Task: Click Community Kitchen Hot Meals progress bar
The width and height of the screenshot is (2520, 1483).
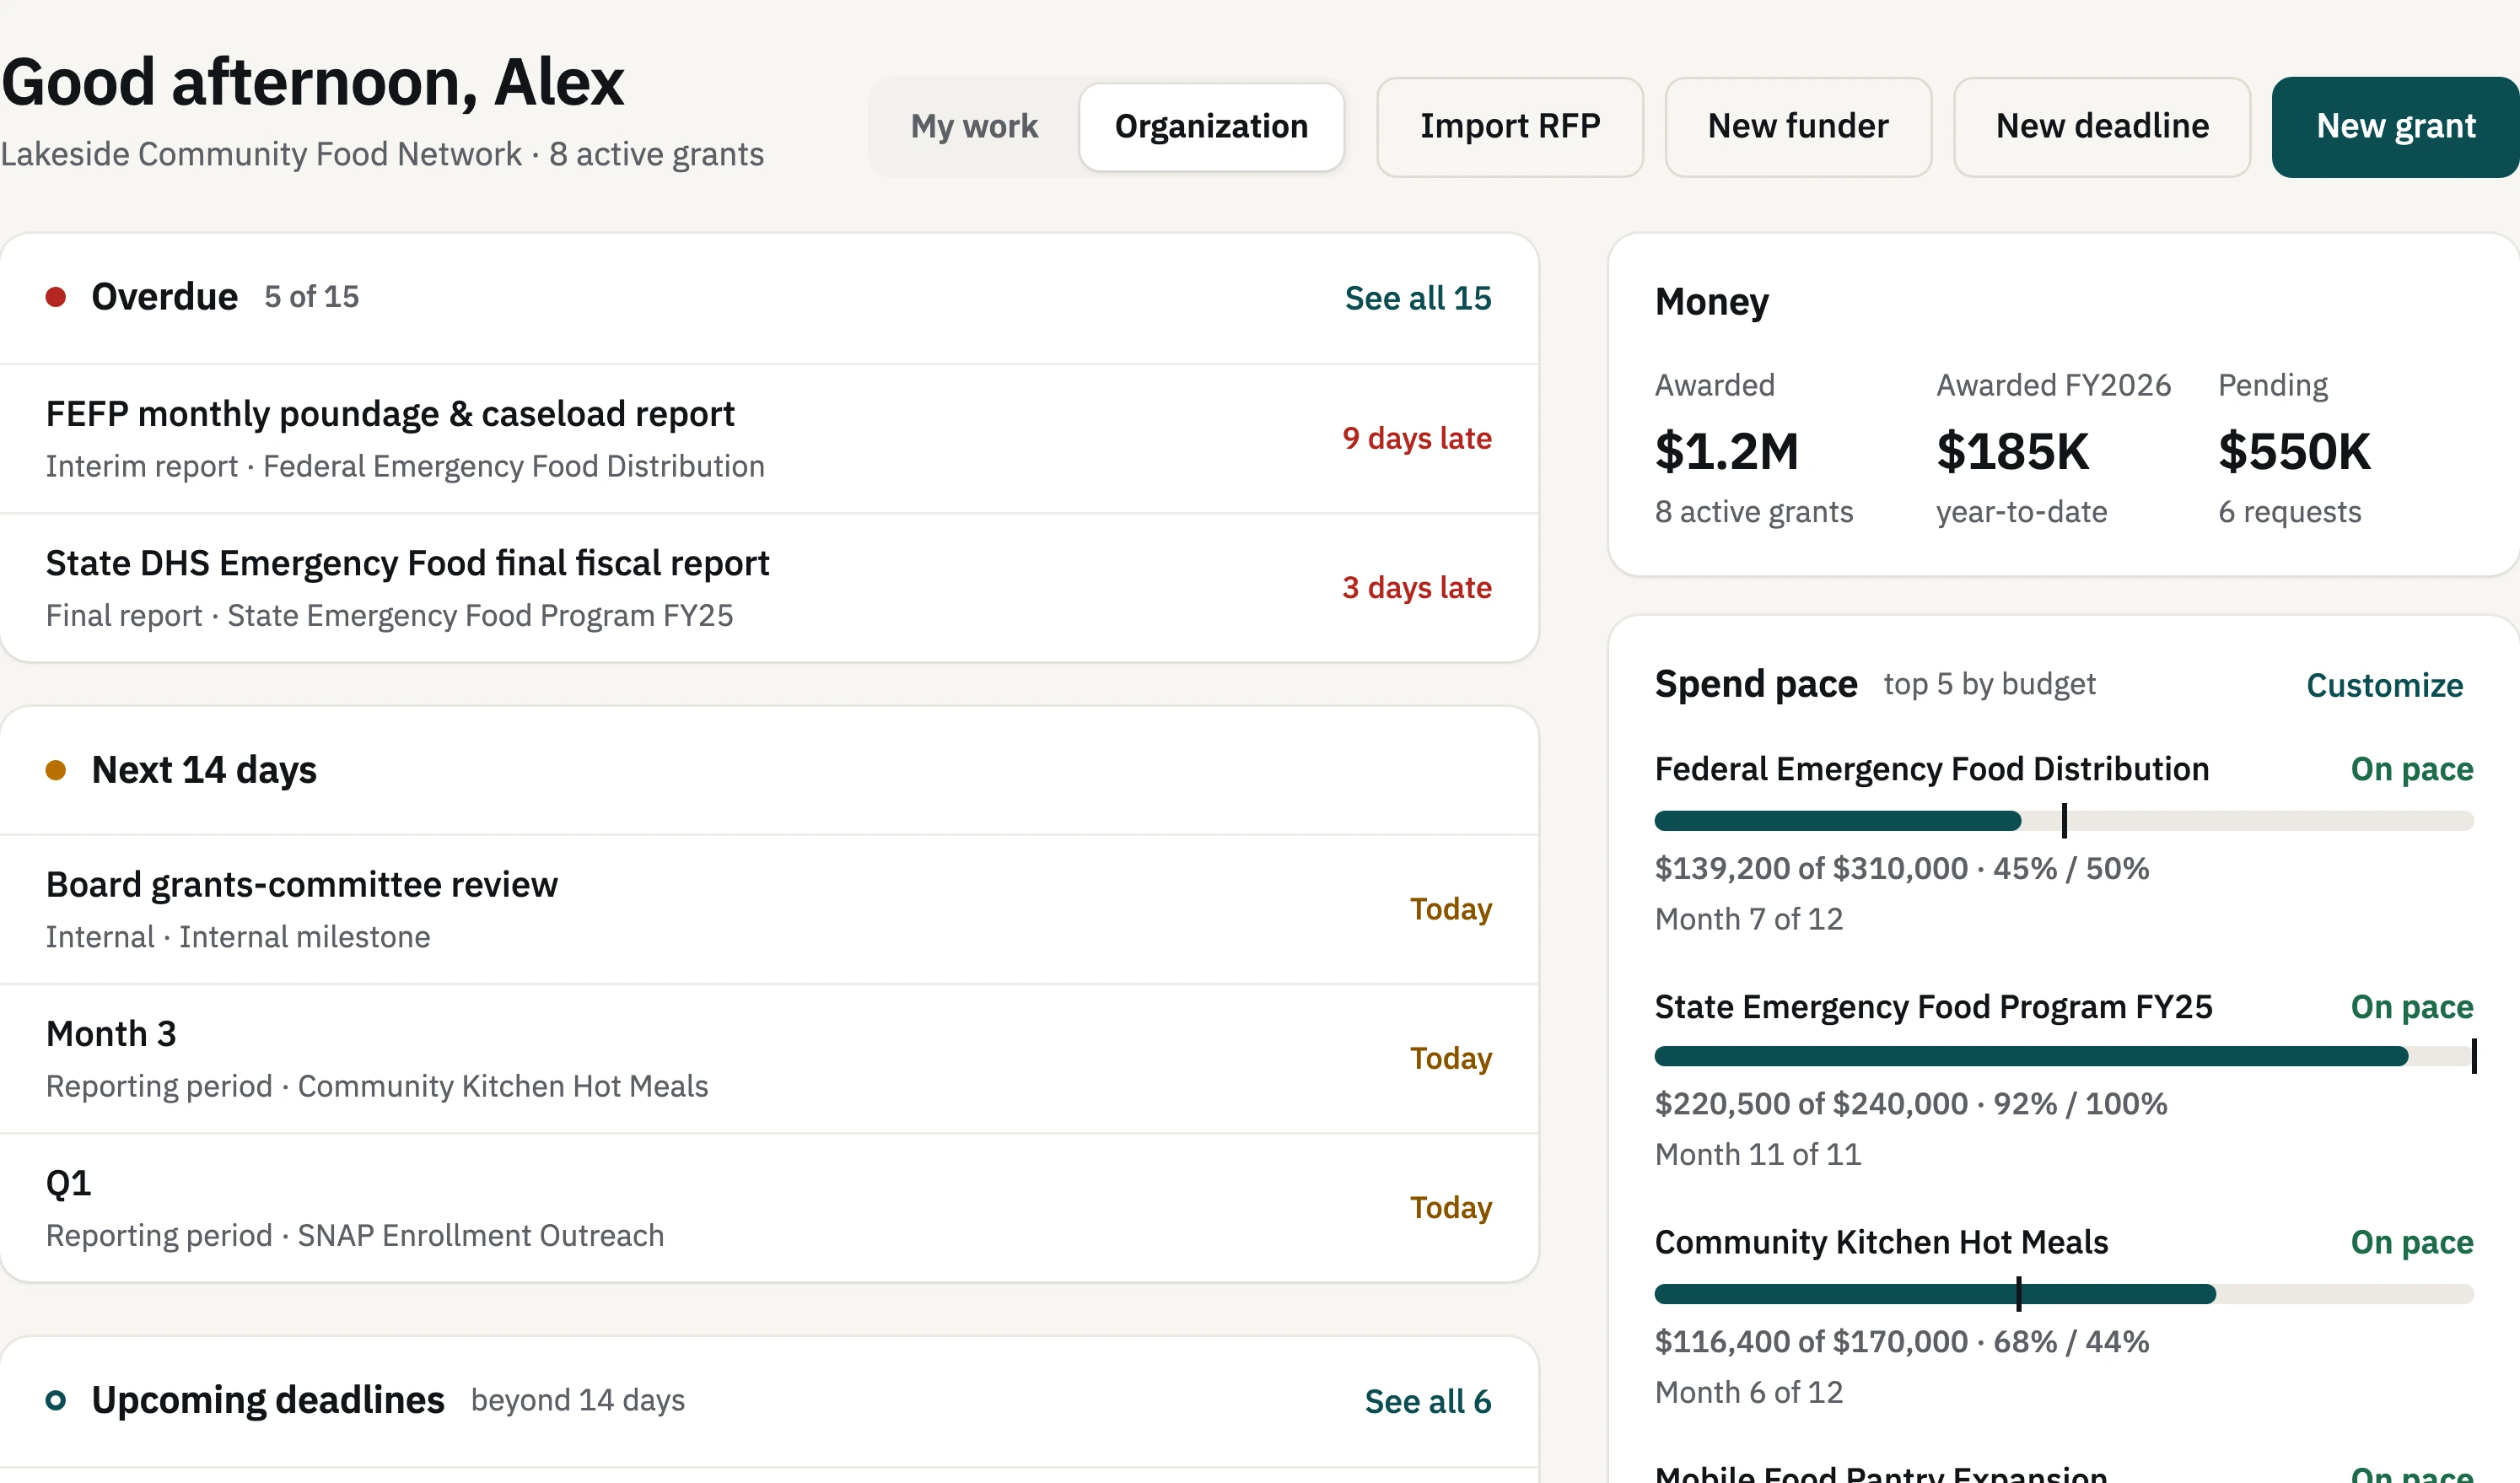Action: coord(2064,1294)
